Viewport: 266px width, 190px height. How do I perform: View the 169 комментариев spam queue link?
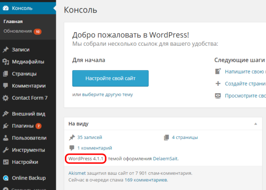click(x=146, y=180)
